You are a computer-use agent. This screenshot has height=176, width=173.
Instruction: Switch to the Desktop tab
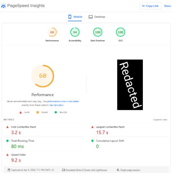pyautogui.click(x=97, y=17)
